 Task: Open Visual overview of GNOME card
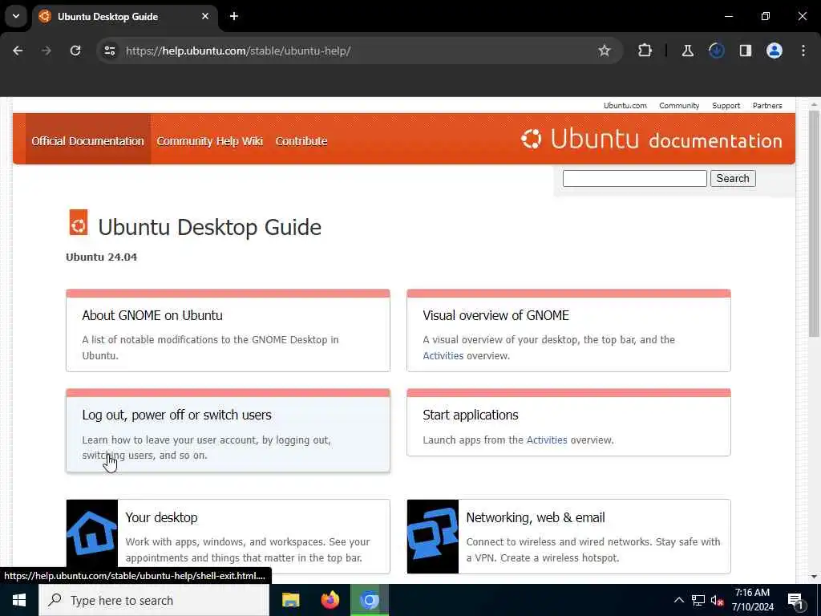(568, 330)
